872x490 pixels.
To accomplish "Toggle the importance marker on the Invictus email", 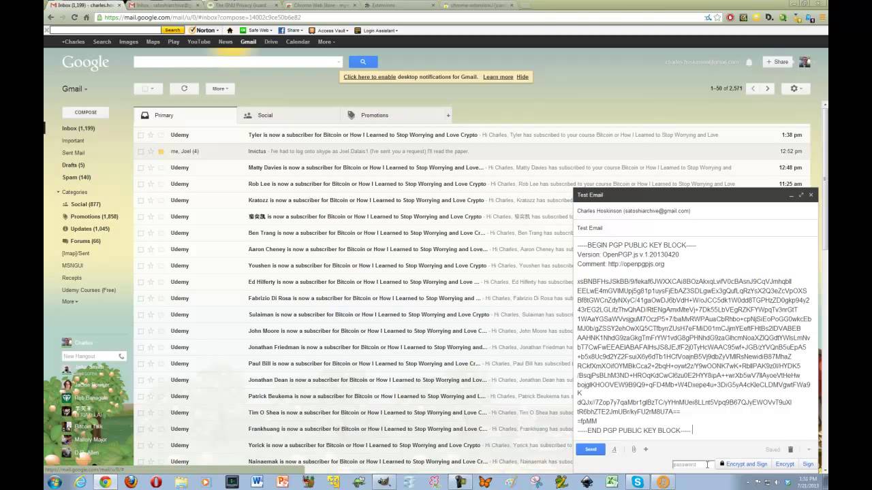I will 161,151.
